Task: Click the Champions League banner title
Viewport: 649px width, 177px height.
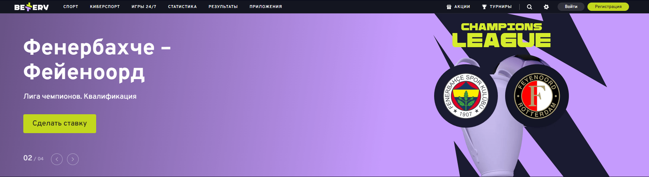Action: click(x=501, y=35)
